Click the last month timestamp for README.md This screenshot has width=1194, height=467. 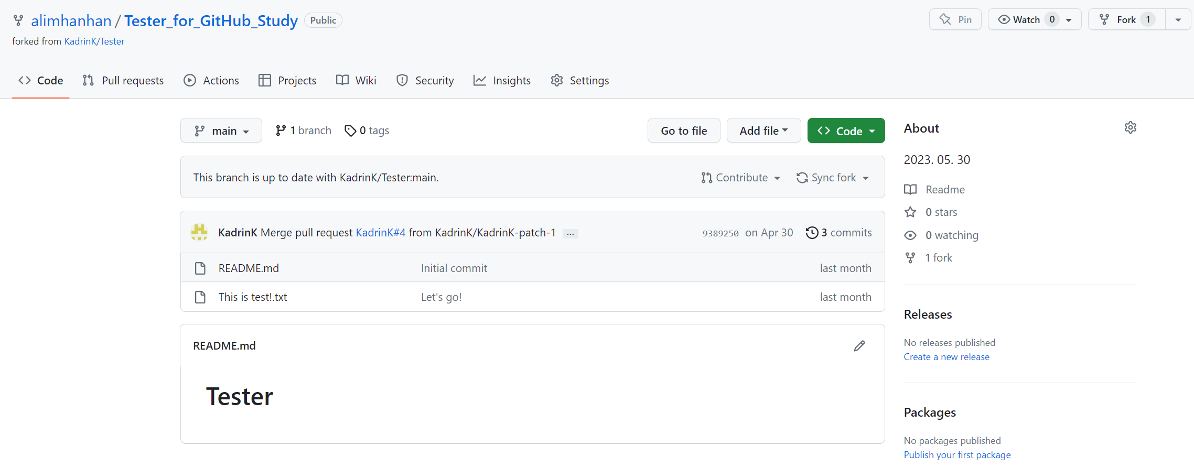(x=845, y=268)
